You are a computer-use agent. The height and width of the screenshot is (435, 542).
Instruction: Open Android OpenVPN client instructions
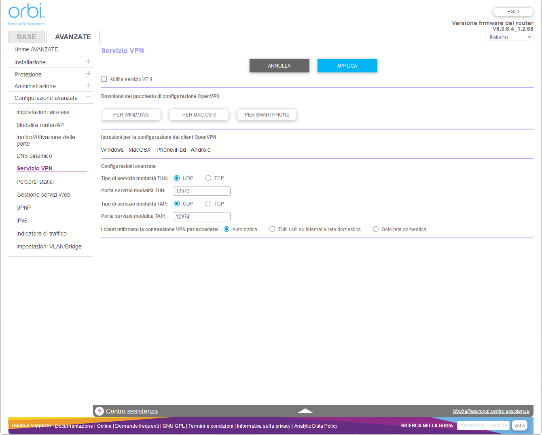coord(201,150)
